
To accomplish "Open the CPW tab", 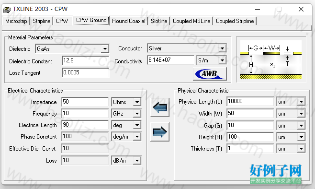I will point(62,21).
